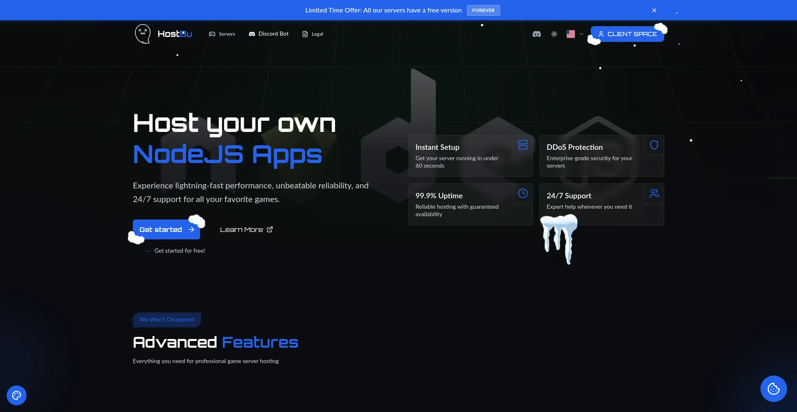Click the users icon on 24/7 Support
797x412 pixels.
click(x=654, y=193)
